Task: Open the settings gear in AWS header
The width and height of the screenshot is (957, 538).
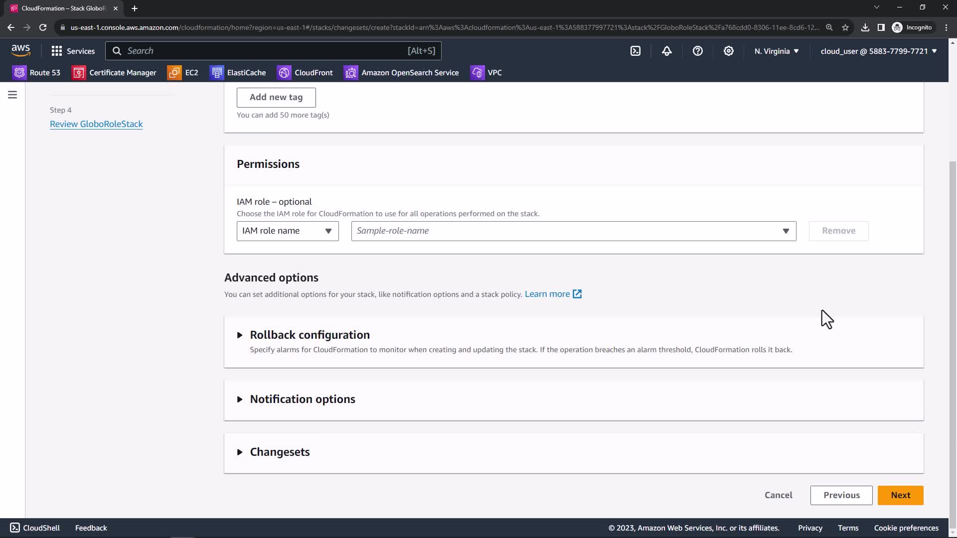Action: [x=728, y=51]
